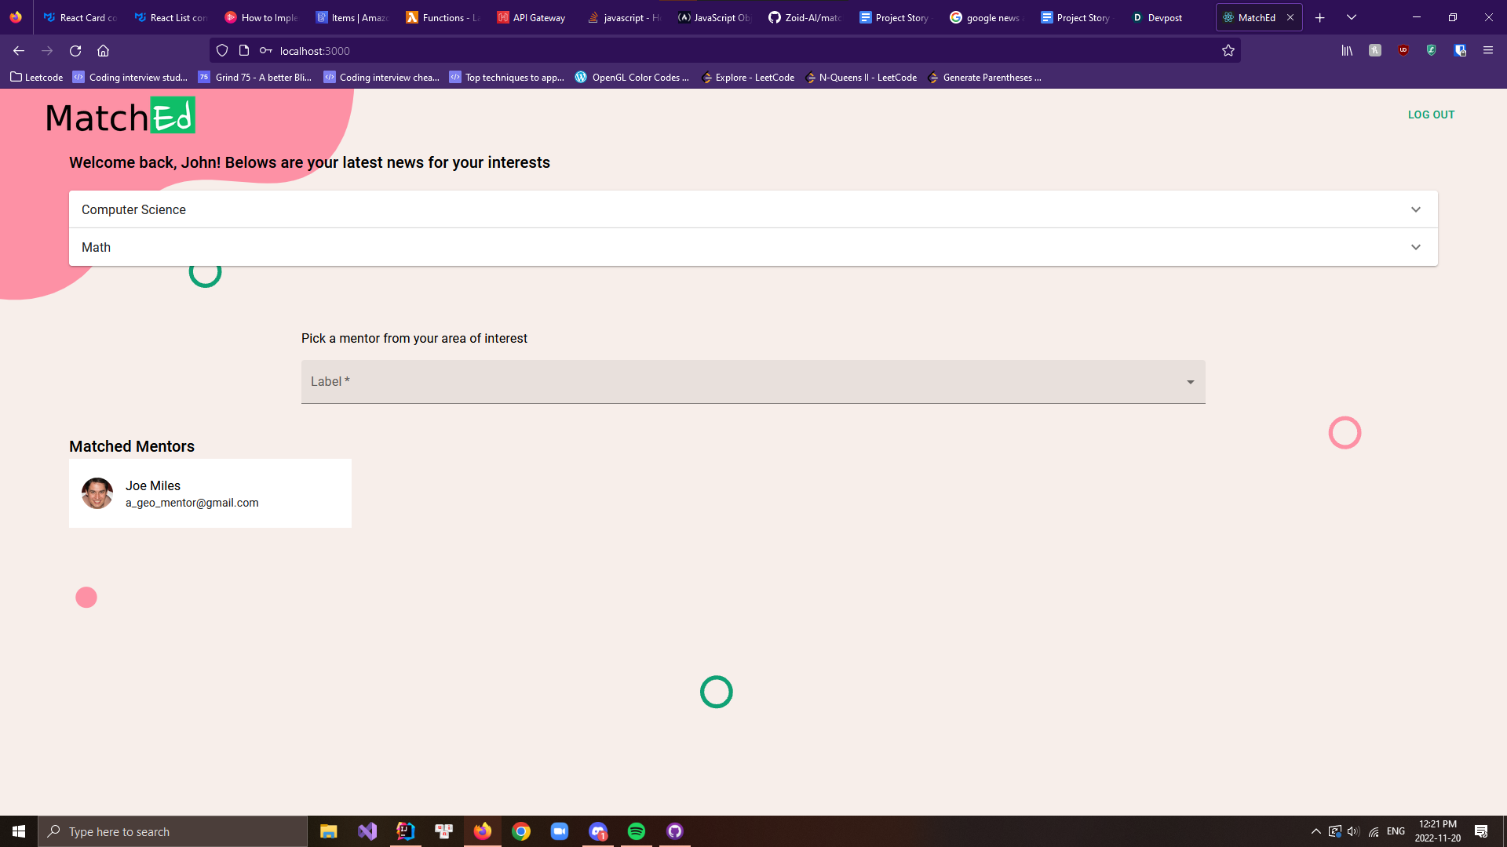The image size is (1507, 847).
Task: Click the MatchEd logo
Action: 120,116
